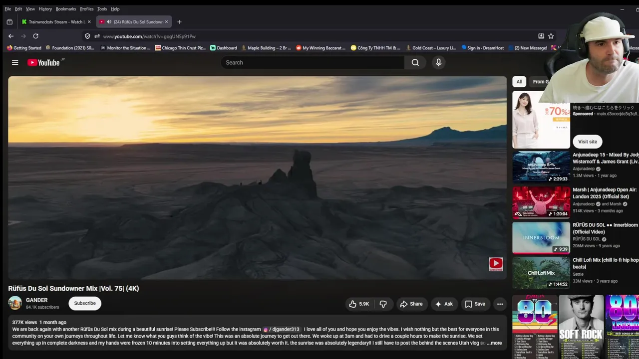Open the Help menu
The width and height of the screenshot is (639, 359).
115,9
